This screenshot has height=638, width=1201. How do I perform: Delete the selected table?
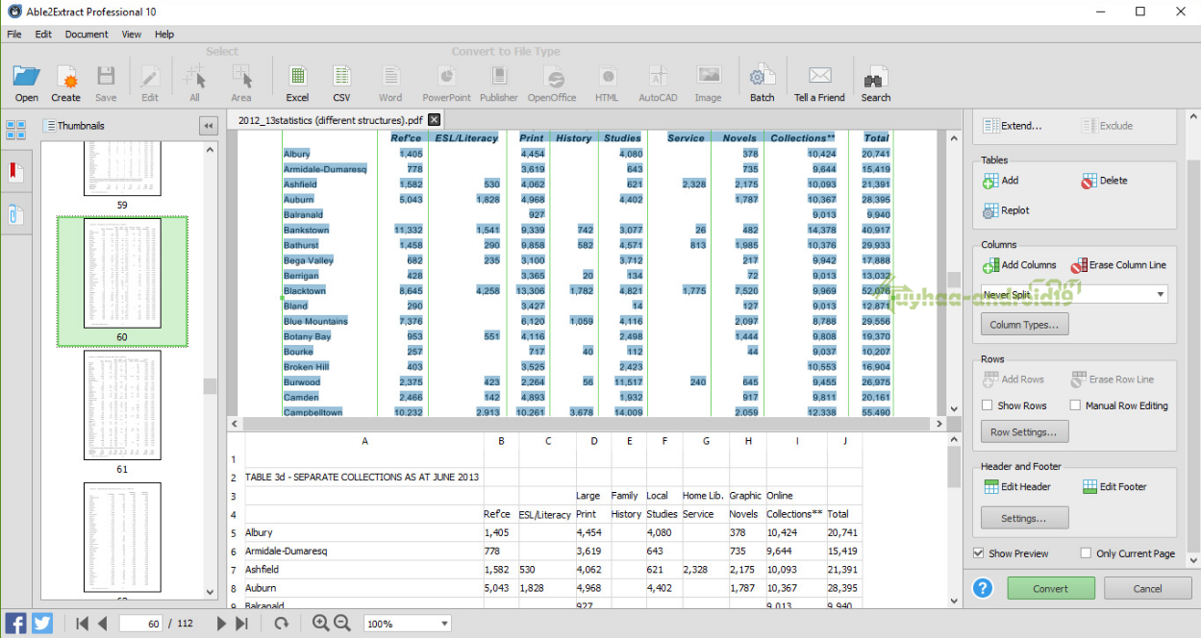tap(1104, 181)
